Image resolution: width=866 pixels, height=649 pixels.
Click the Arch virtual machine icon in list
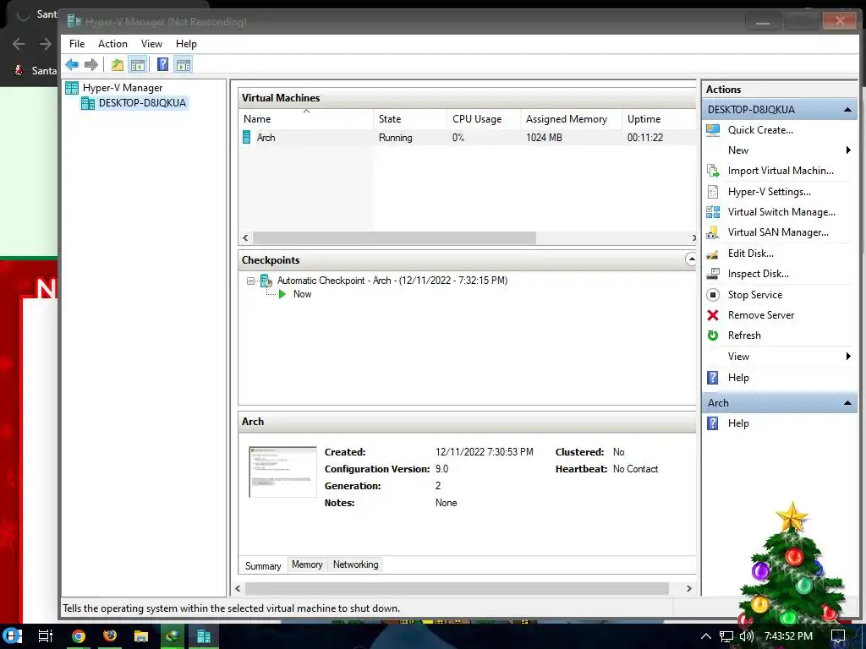[247, 138]
